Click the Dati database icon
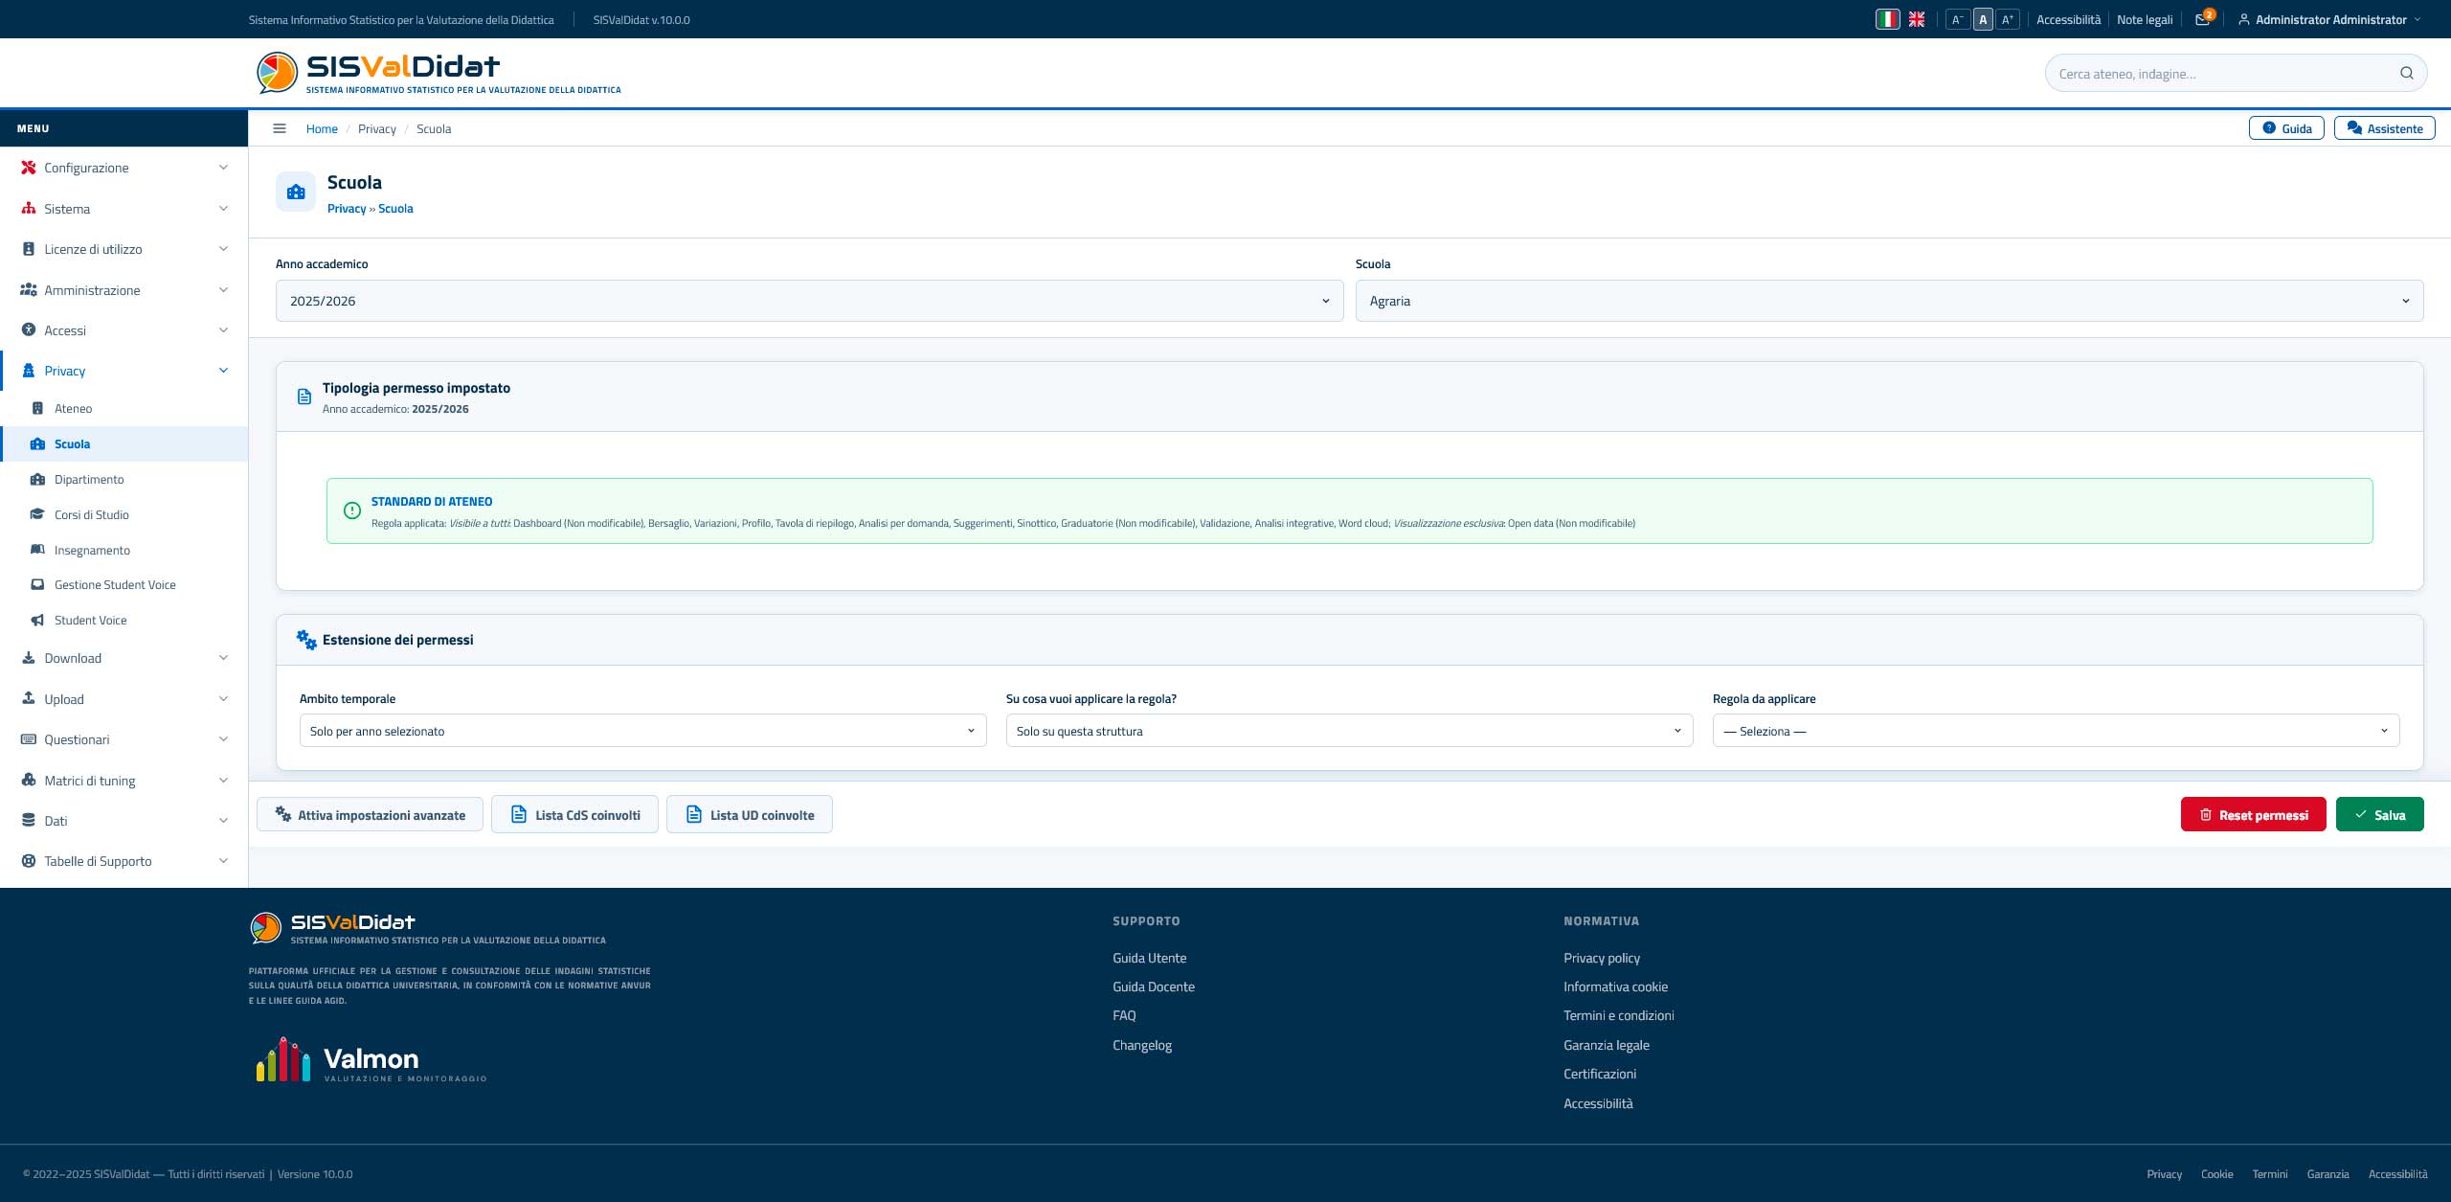This screenshot has height=1202, width=2451. (x=29, y=821)
